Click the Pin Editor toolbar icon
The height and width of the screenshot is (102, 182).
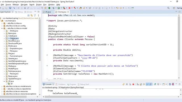tap(132, 8)
